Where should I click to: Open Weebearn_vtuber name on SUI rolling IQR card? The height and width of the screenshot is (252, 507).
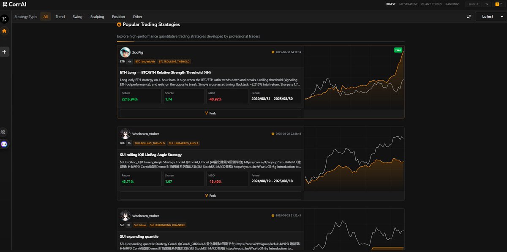click(146, 134)
